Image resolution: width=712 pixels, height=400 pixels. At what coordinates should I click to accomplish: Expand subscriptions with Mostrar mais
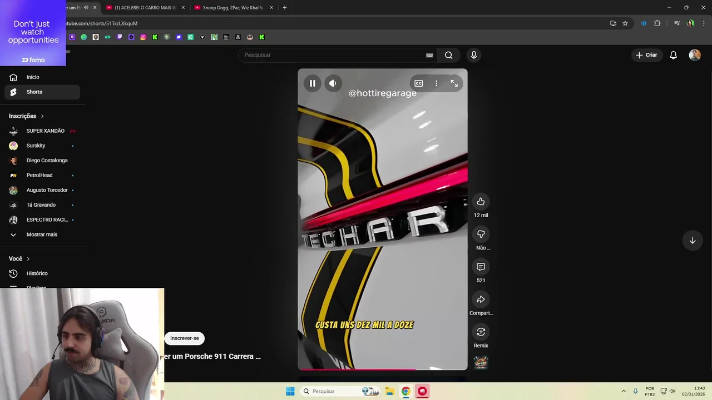(x=42, y=234)
